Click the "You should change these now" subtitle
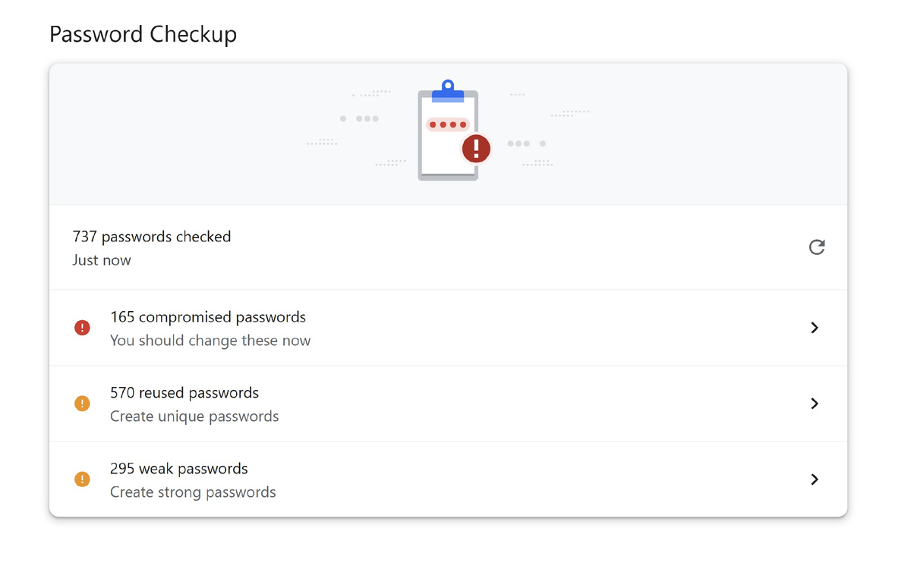The width and height of the screenshot is (911, 569). click(210, 341)
